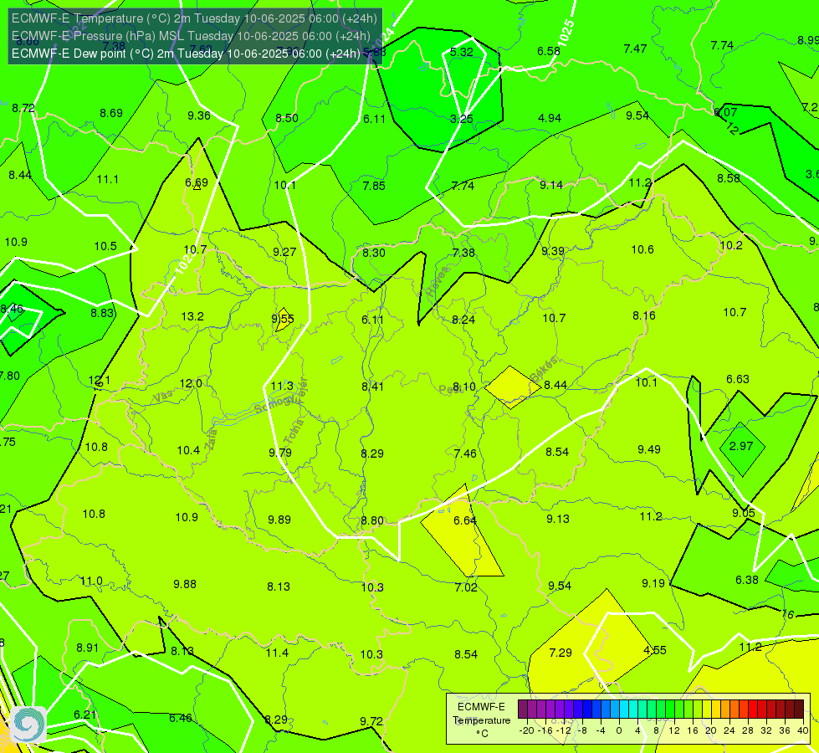Click the 4.94 dew point value
The width and height of the screenshot is (819, 753).
tap(550, 118)
